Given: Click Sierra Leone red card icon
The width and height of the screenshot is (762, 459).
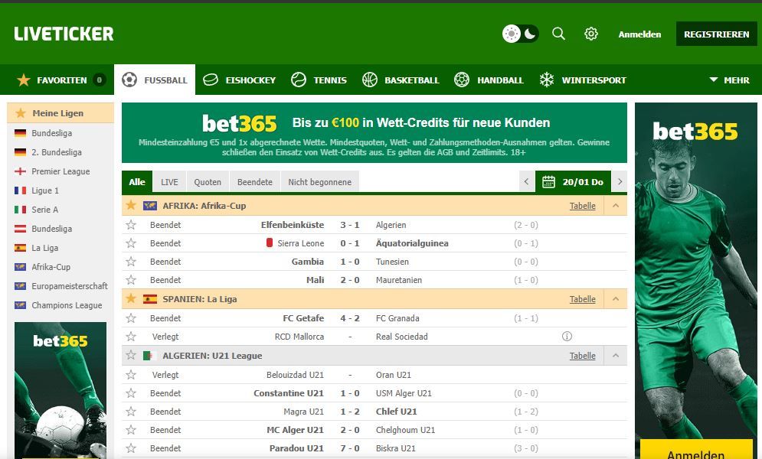Looking at the screenshot, I should [270, 243].
